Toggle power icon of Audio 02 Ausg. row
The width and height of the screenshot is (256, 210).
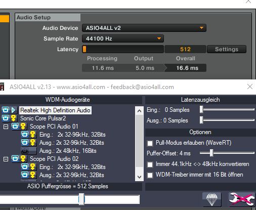click(x=25, y=175)
